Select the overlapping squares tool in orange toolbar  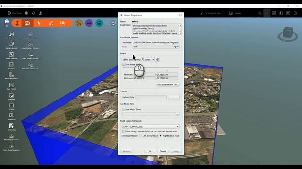[63, 23]
